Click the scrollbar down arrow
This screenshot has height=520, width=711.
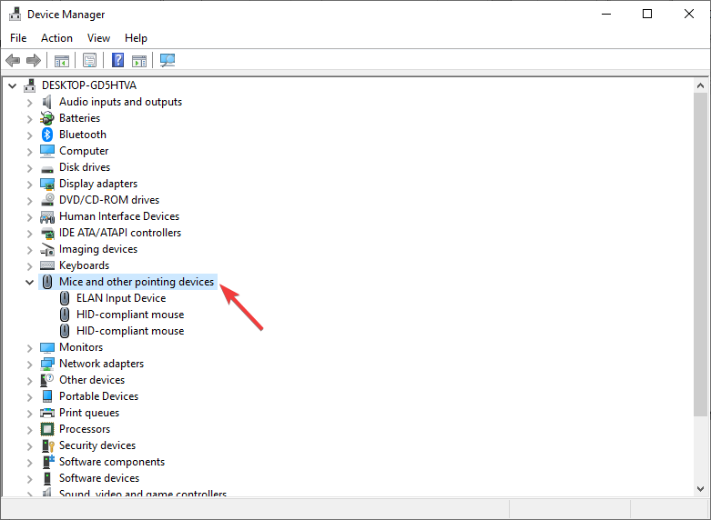point(700,489)
